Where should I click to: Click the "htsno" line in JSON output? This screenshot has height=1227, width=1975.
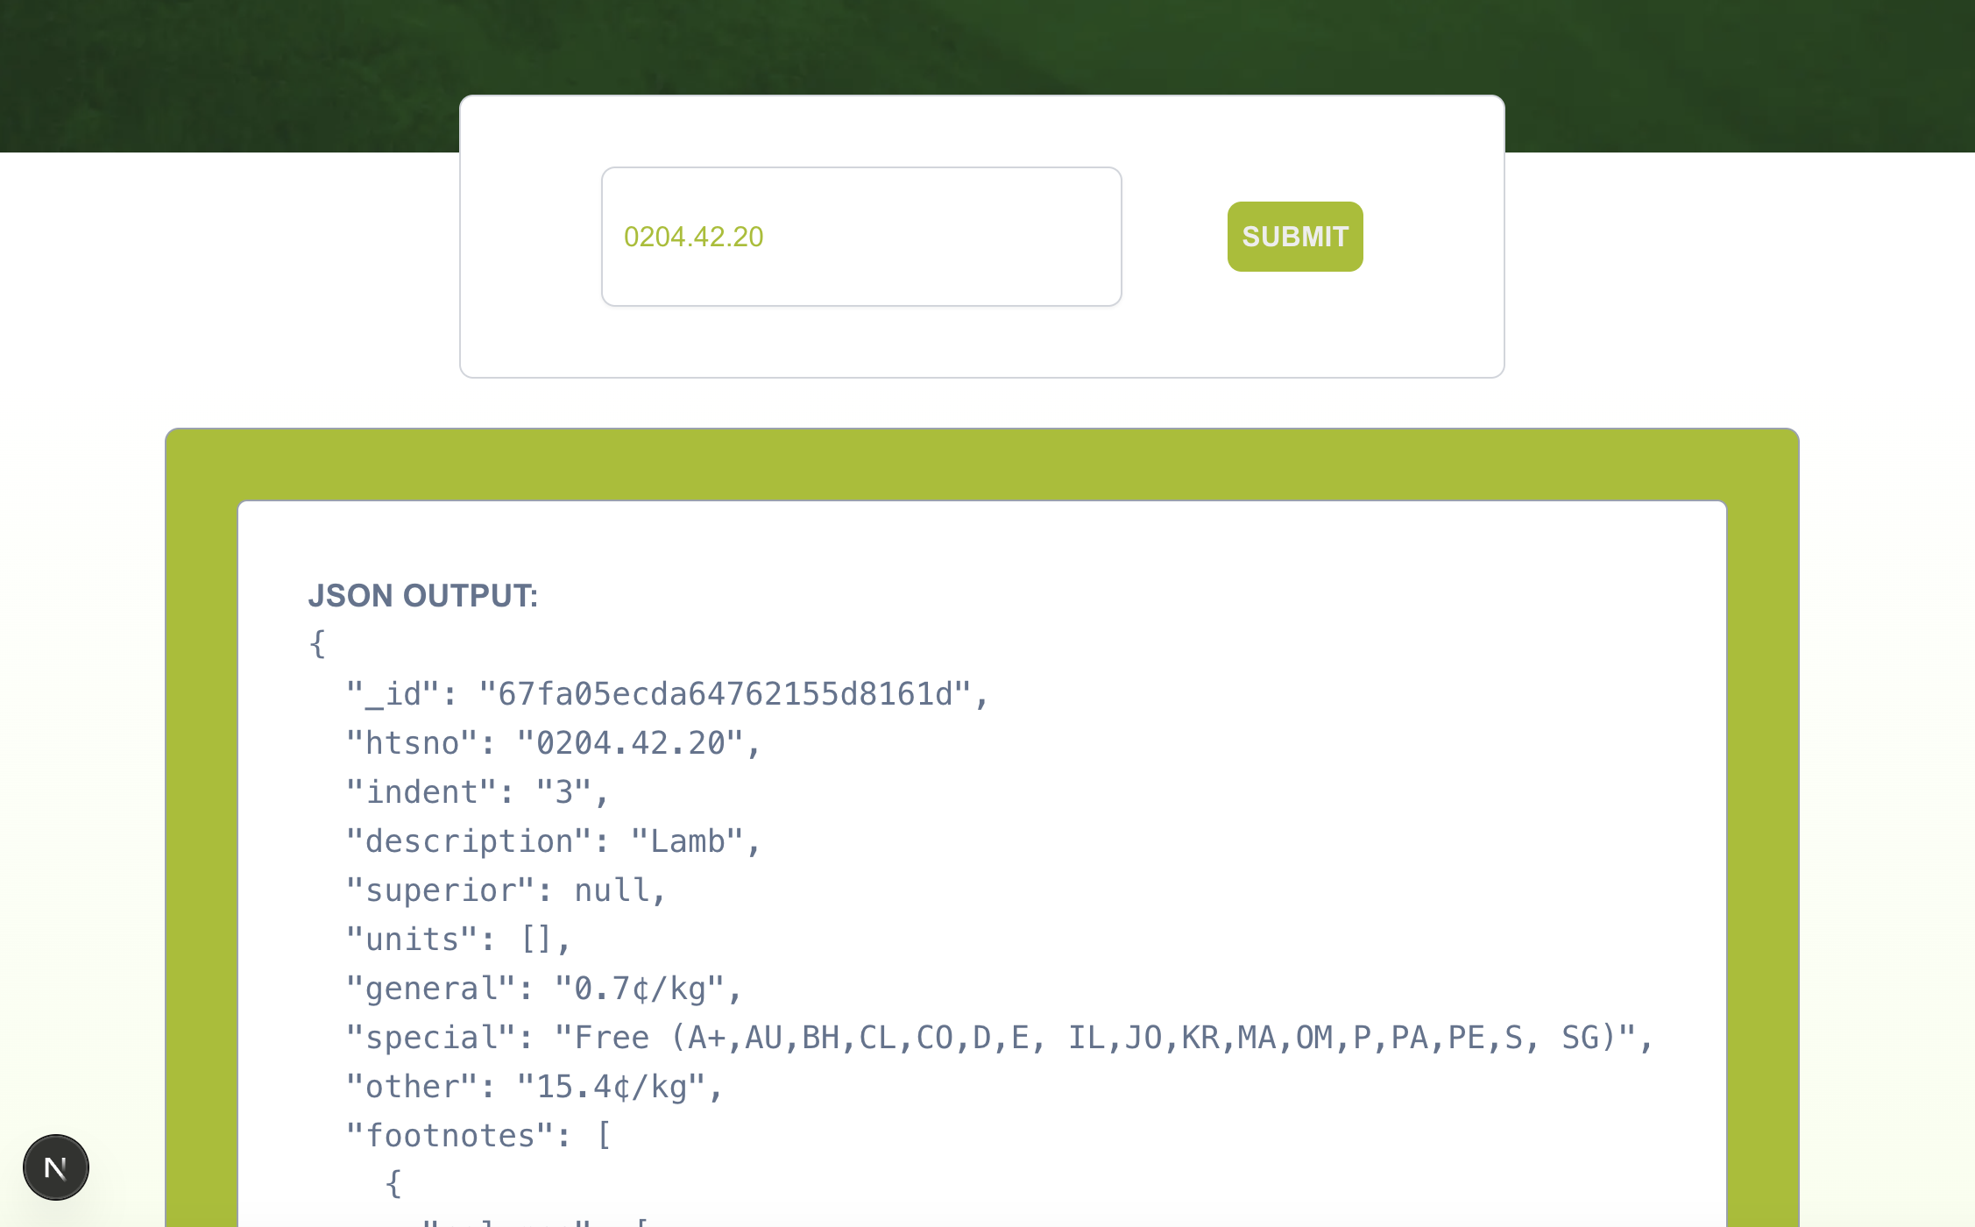coord(552,743)
